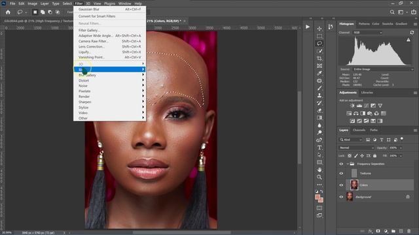This screenshot has width=419, height=235.
Task: Open the Image menu
Action: click(x=32, y=3)
